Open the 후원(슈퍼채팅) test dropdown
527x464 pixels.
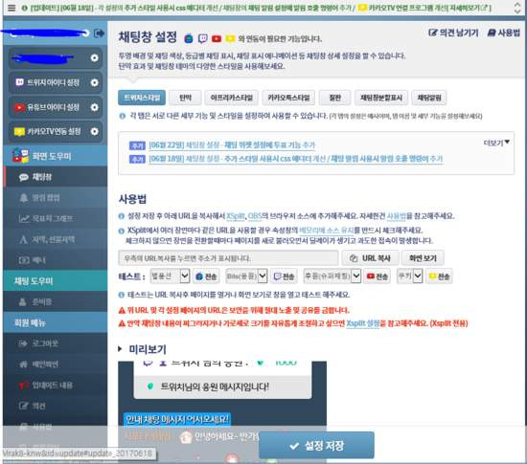pos(332,276)
